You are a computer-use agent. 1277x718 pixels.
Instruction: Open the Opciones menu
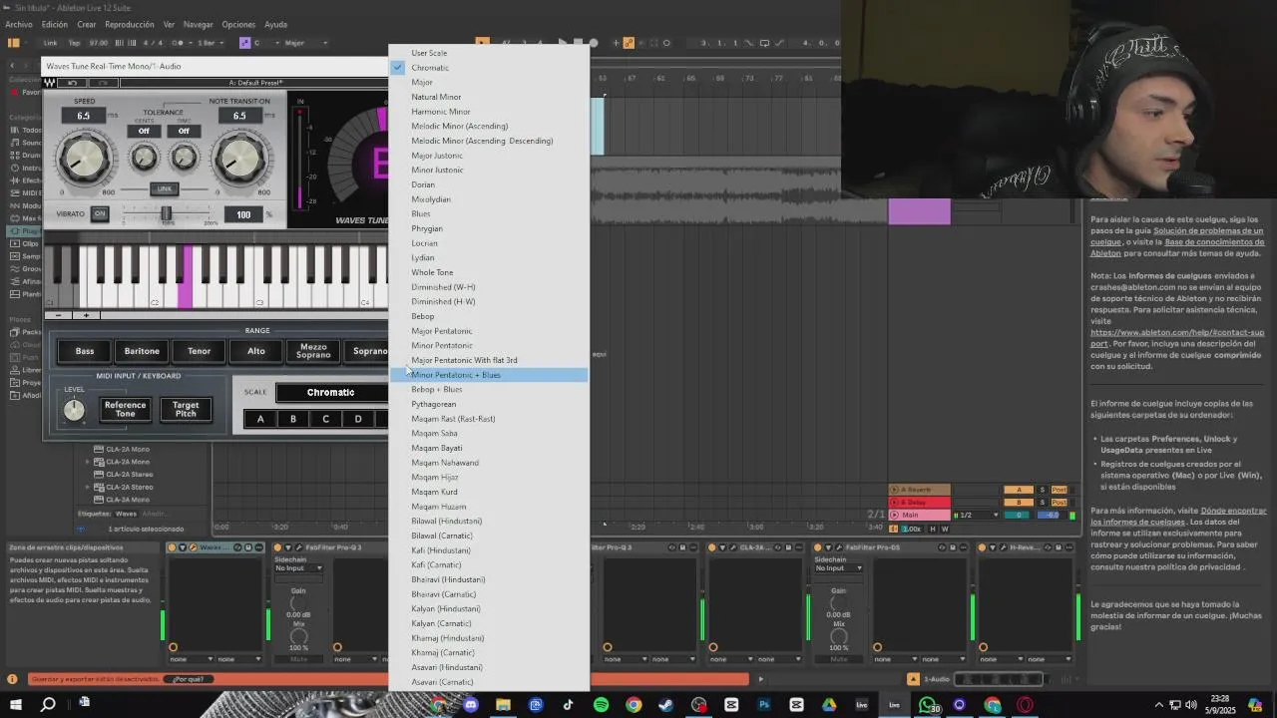point(238,24)
